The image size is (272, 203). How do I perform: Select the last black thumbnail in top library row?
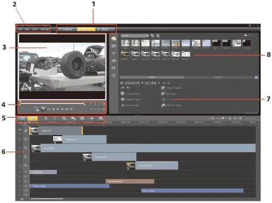[247, 43]
